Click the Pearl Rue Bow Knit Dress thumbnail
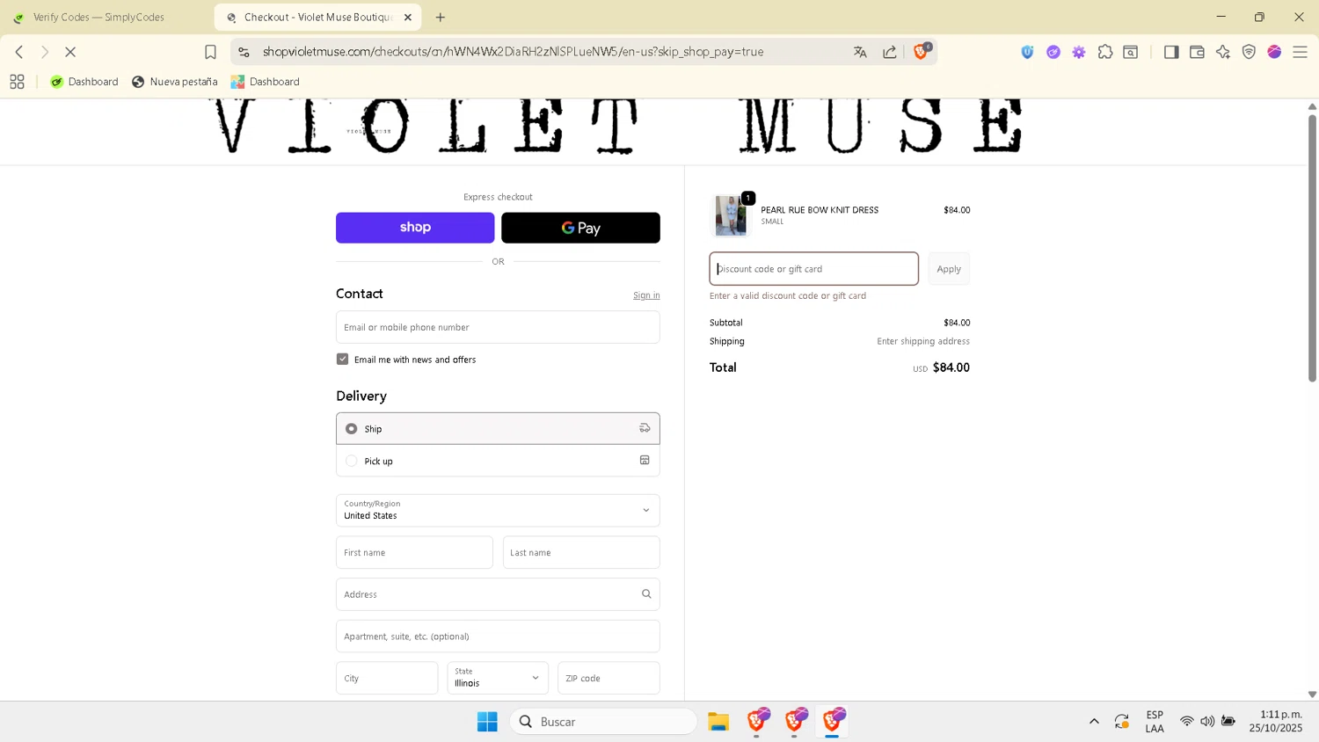 [x=732, y=215]
